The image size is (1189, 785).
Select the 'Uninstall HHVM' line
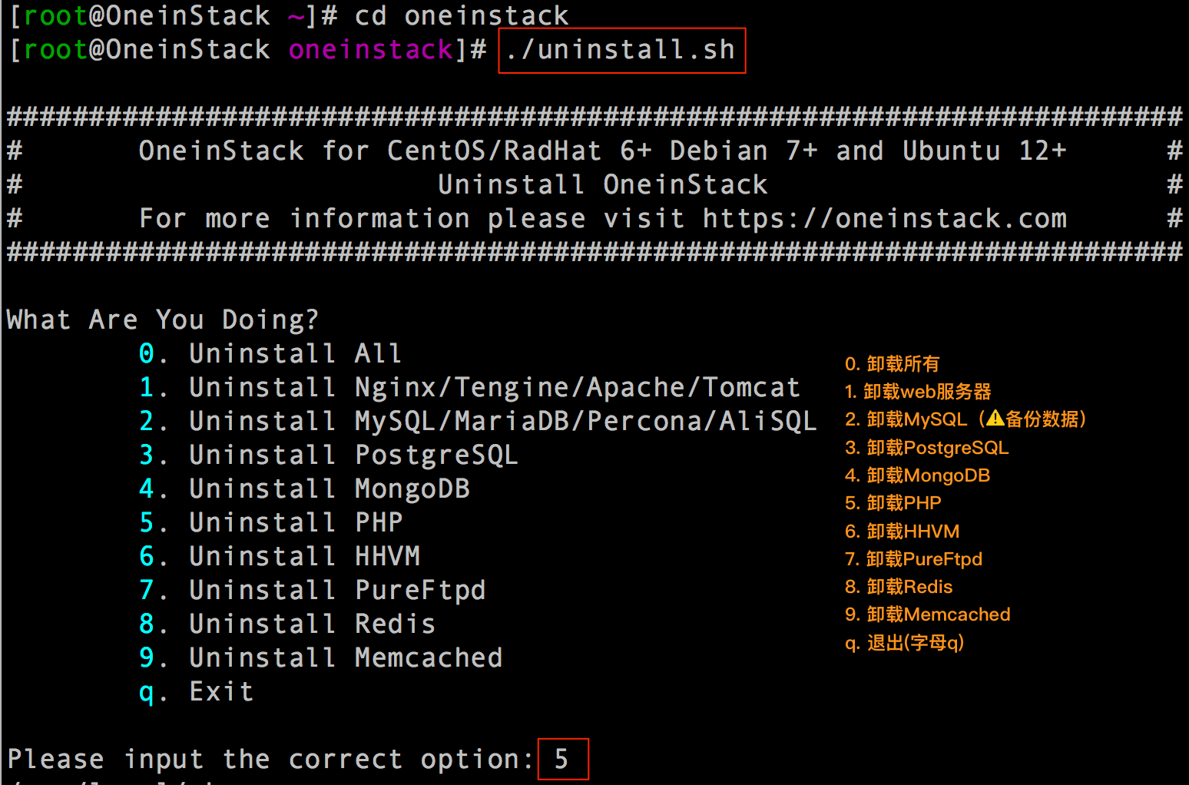tap(280, 557)
